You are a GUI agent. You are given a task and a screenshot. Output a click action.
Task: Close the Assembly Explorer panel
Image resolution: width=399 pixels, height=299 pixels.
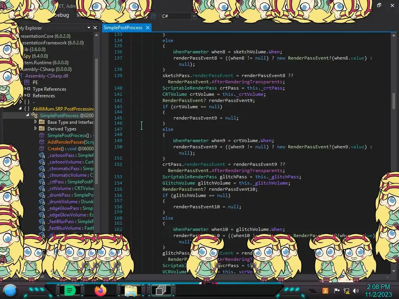(x=95, y=28)
